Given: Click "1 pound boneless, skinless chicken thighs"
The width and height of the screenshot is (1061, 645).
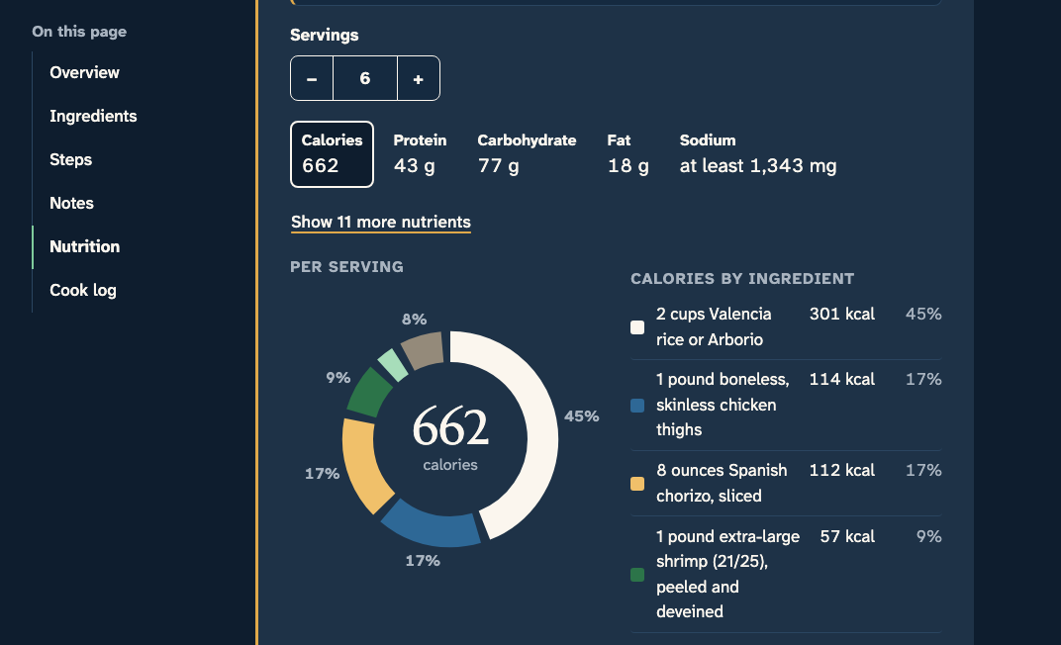Looking at the screenshot, I should pyautogui.click(x=723, y=405).
